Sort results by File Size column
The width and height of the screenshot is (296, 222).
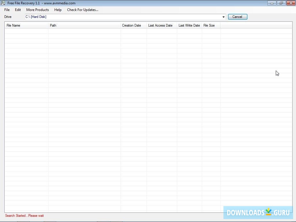pyautogui.click(x=209, y=25)
